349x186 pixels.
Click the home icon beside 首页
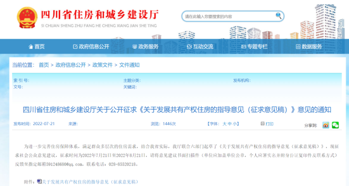coord(31,46)
